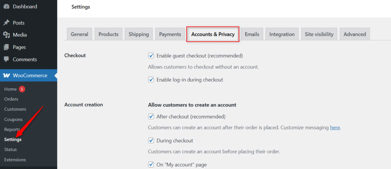Click the Posts pushpin icon
The height and width of the screenshot is (169, 391).
point(6,23)
